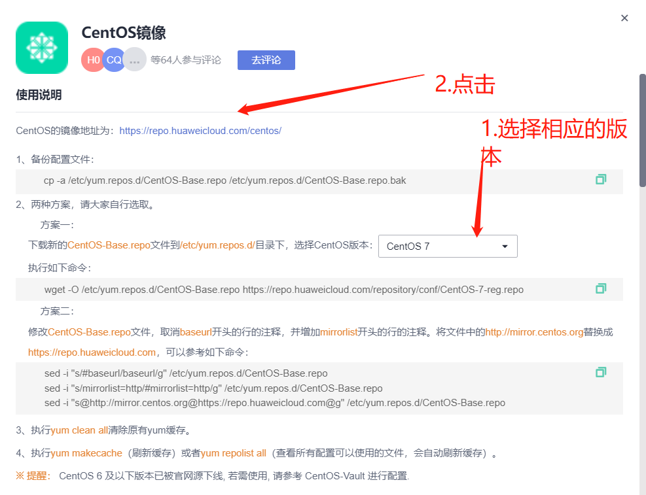Click the 方案二 label
The image size is (646, 495).
(57, 311)
